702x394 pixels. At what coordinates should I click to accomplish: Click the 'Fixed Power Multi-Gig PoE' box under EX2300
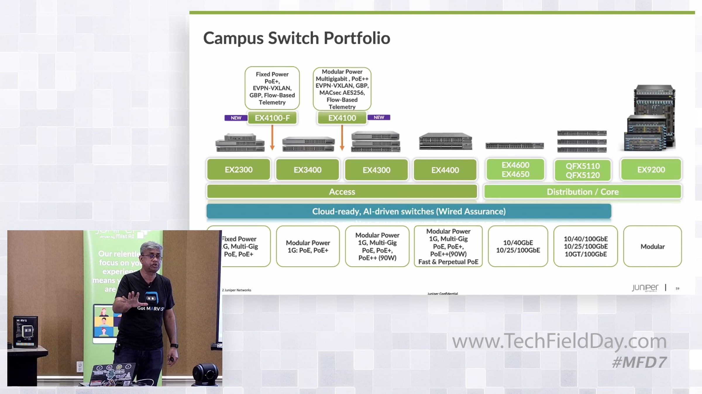click(x=239, y=246)
